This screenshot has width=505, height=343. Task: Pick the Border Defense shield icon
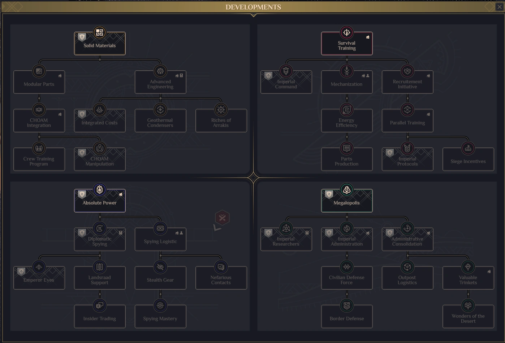(347, 305)
